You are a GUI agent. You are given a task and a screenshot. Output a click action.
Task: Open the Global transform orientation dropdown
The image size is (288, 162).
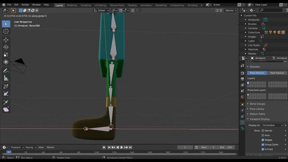coord(102,10)
